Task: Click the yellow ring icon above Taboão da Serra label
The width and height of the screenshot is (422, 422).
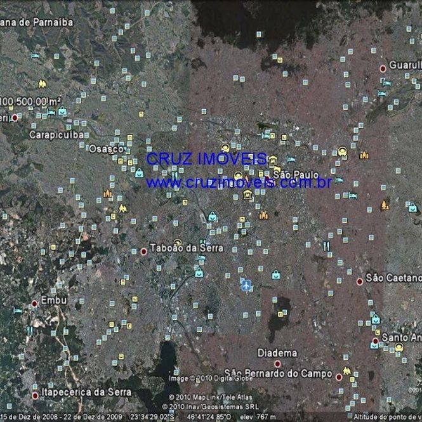Action: tap(177, 242)
